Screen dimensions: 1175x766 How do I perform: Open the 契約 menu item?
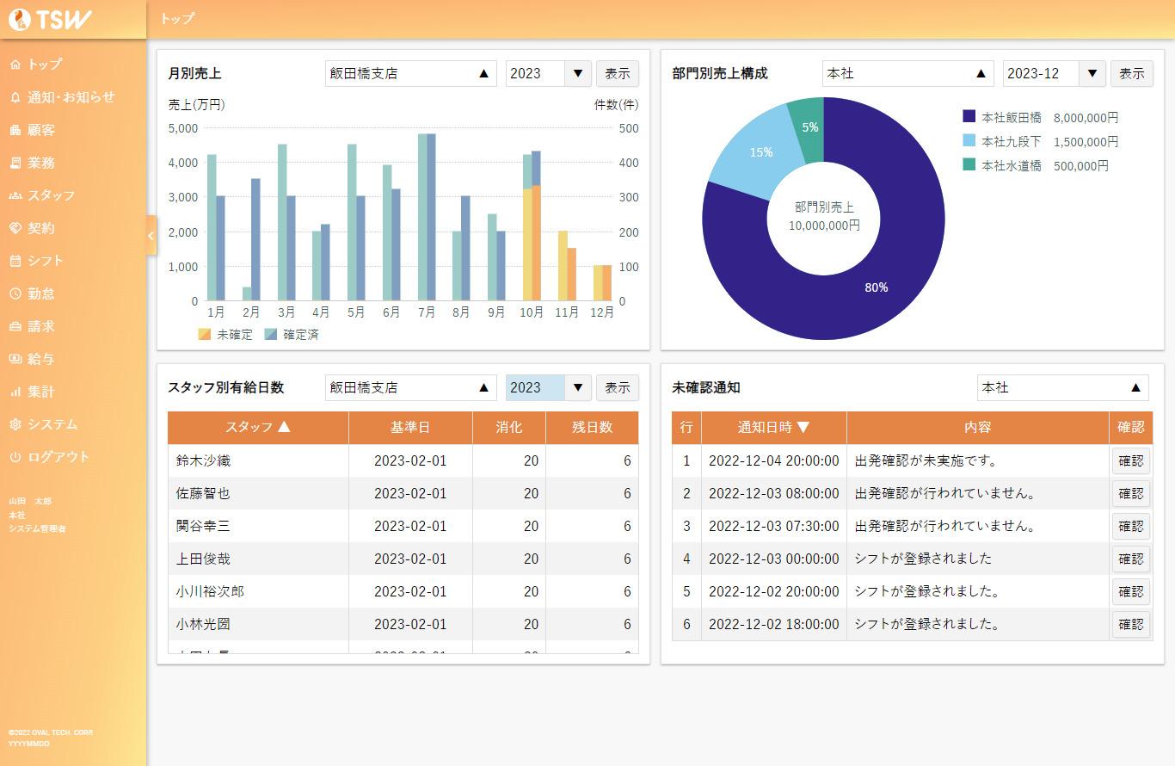(40, 228)
